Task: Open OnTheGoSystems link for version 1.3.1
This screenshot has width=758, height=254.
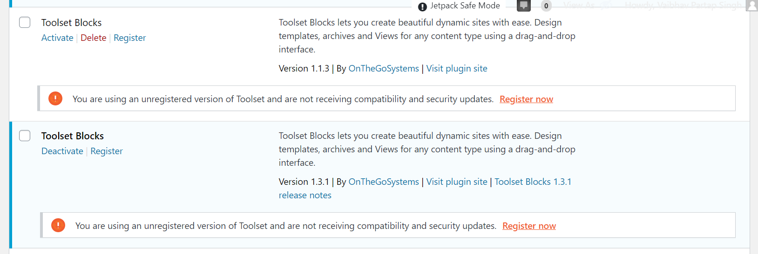Action: pyautogui.click(x=384, y=182)
